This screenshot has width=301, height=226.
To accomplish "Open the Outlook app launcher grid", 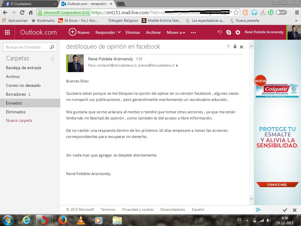I will [x=7, y=32].
